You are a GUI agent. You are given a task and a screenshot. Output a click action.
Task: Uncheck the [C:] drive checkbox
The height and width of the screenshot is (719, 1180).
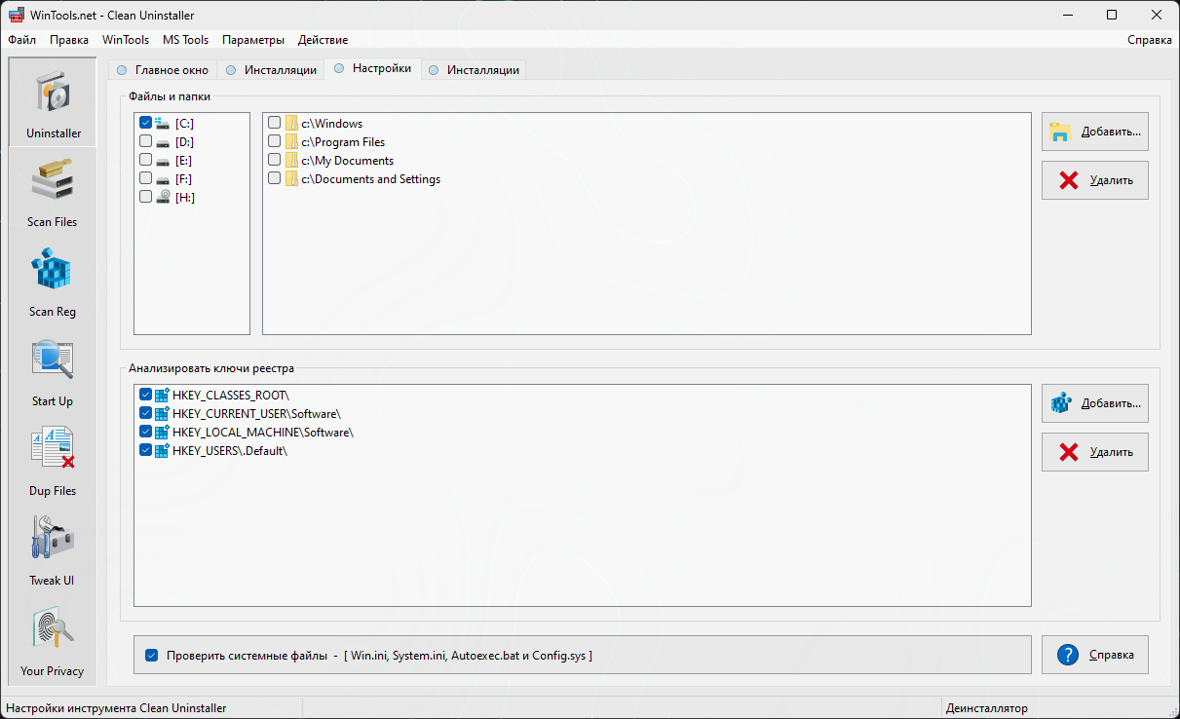click(x=145, y=123)
